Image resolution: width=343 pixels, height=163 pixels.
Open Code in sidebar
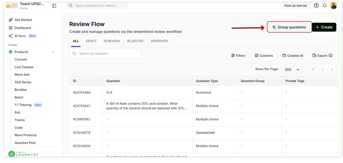(18, 128)
